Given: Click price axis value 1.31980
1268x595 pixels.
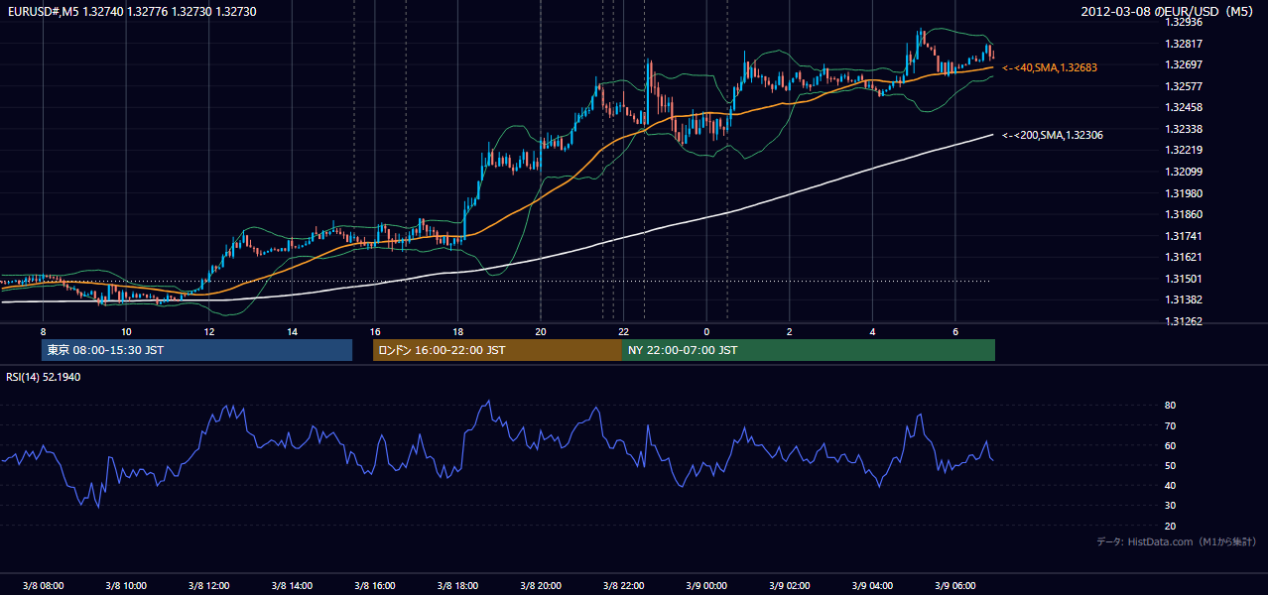Looking at the screenshot, I should click(1183, 193).
